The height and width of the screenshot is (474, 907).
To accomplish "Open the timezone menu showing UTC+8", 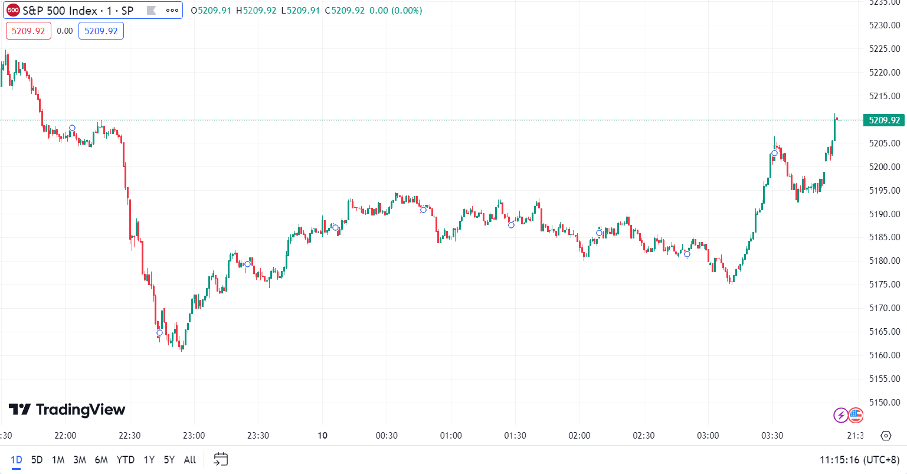I will click(859, 460).
